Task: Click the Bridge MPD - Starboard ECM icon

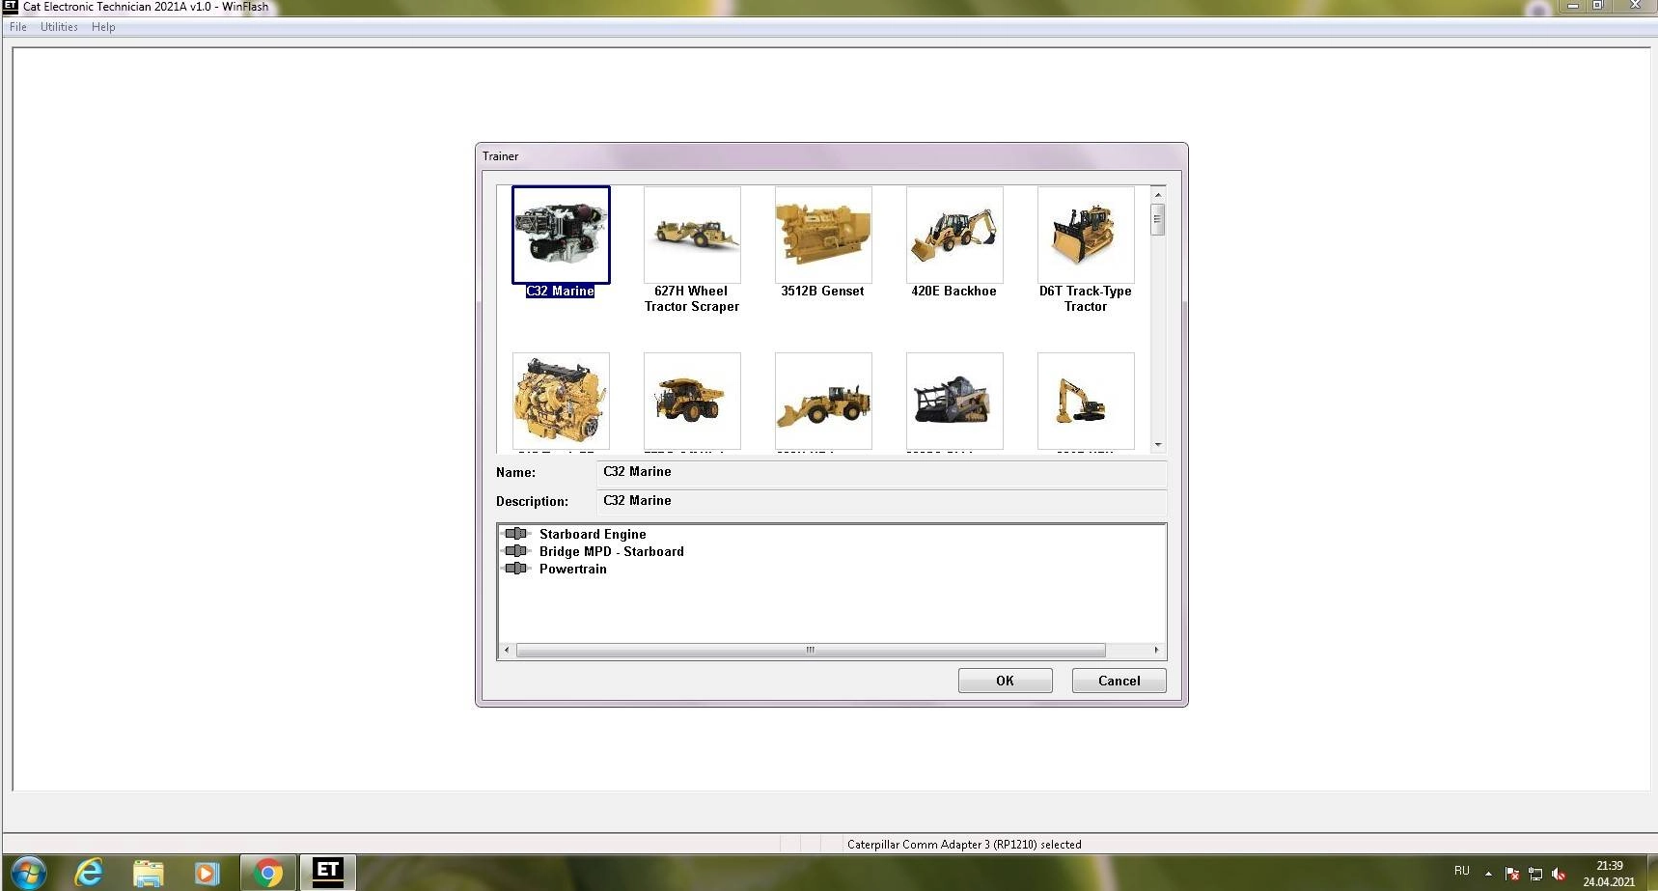Action: pyautogui.click(x=517, y=551)
